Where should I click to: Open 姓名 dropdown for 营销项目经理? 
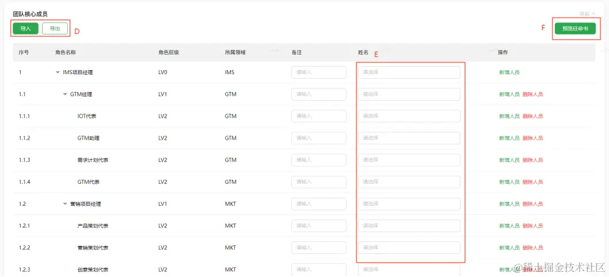409,204
